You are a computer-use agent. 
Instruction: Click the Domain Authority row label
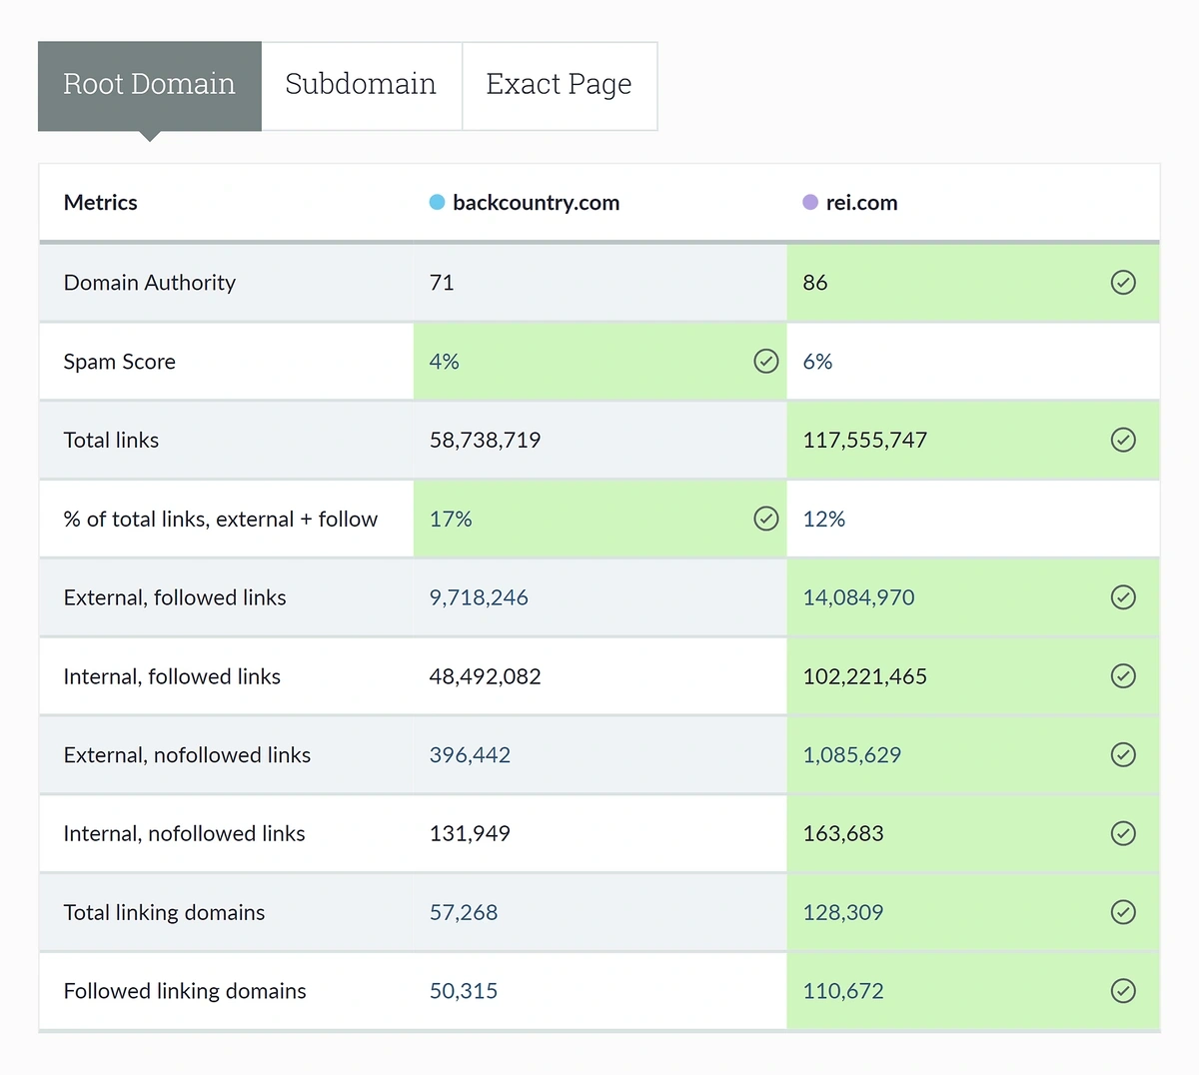pos(150,283)
